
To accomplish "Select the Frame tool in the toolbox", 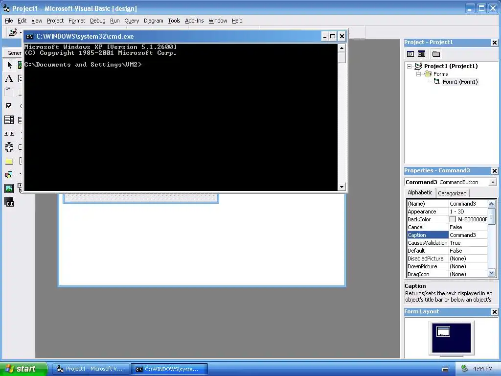I will coord(9,92).
